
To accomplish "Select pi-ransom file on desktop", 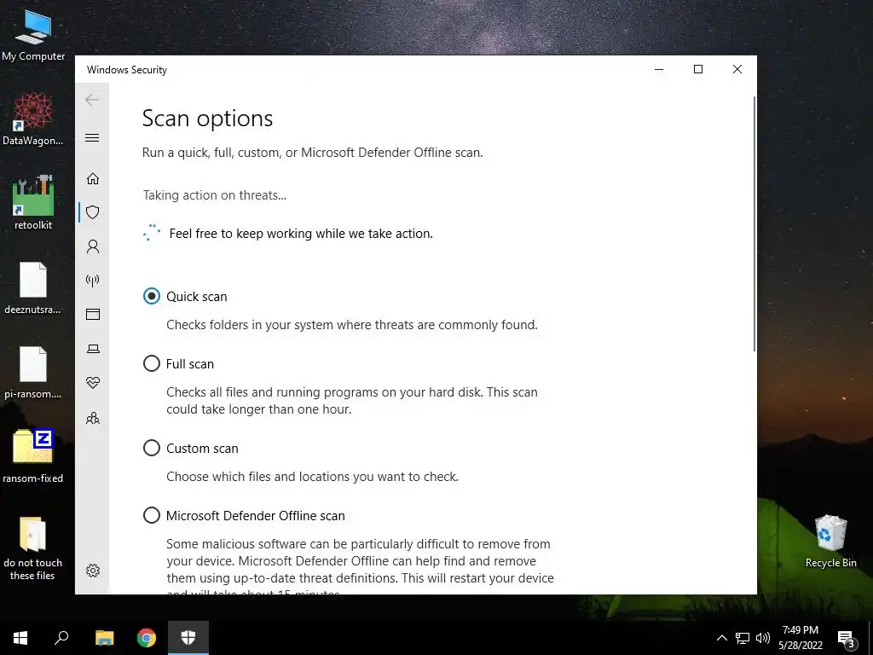I will click(x=33, y=372).
